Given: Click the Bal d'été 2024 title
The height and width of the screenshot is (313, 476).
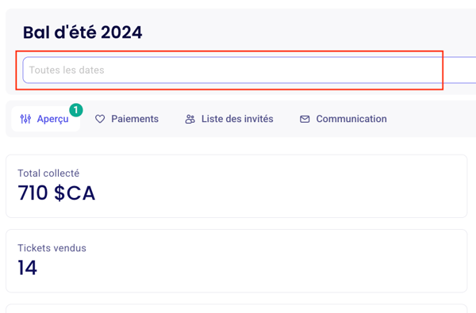Looking at the screenshot, I should [x=83, y=32].
